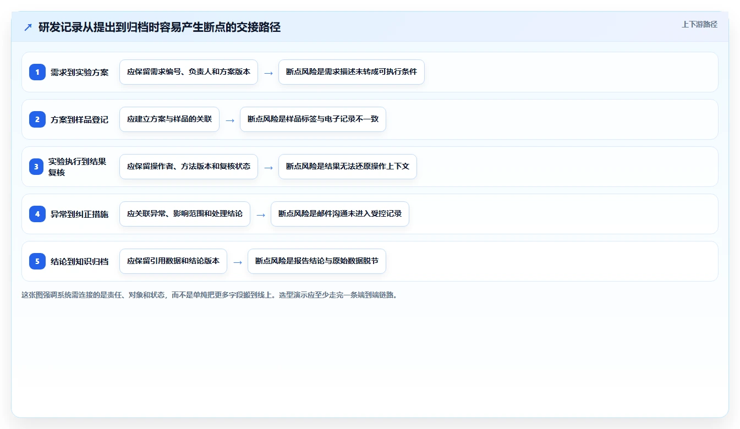The width and height of the screenshot is (740, 429).
Task: Open chip 断点风险是结果无法还原操作上下文
Action: pos(348,167)
